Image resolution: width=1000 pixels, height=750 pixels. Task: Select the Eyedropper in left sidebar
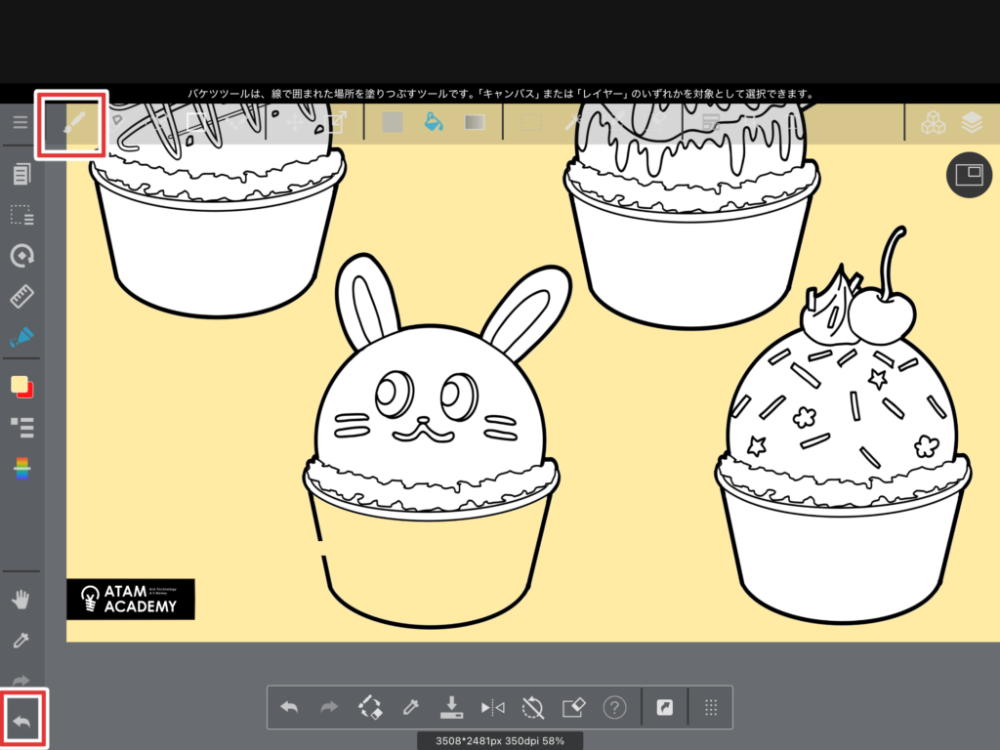coord(21,640)
